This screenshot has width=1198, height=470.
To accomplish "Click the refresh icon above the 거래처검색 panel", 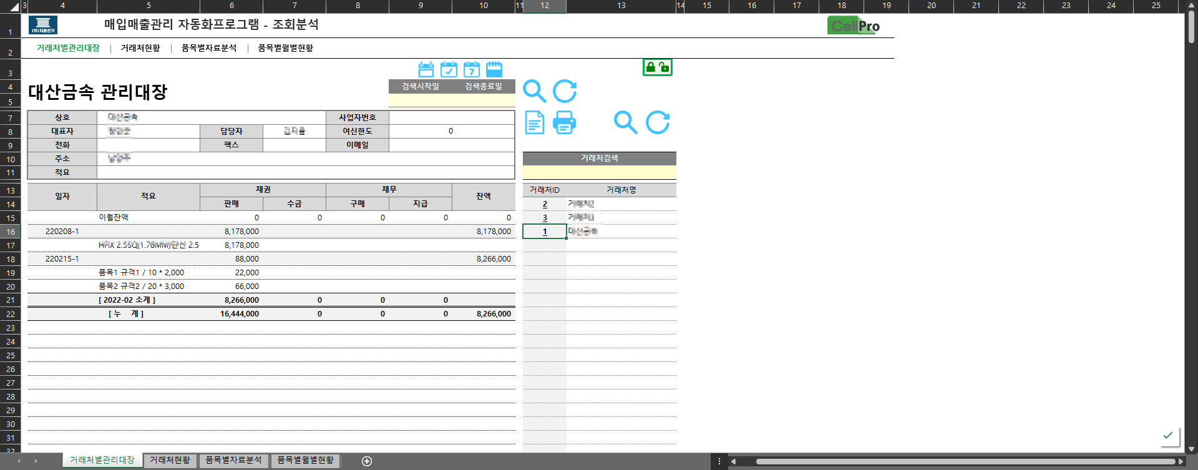I will (658, 122).
